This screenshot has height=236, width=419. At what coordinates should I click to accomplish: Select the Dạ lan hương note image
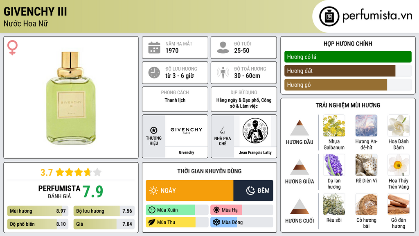click(334, 165)
